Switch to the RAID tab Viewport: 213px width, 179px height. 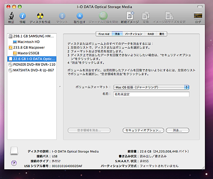point(151,34)
